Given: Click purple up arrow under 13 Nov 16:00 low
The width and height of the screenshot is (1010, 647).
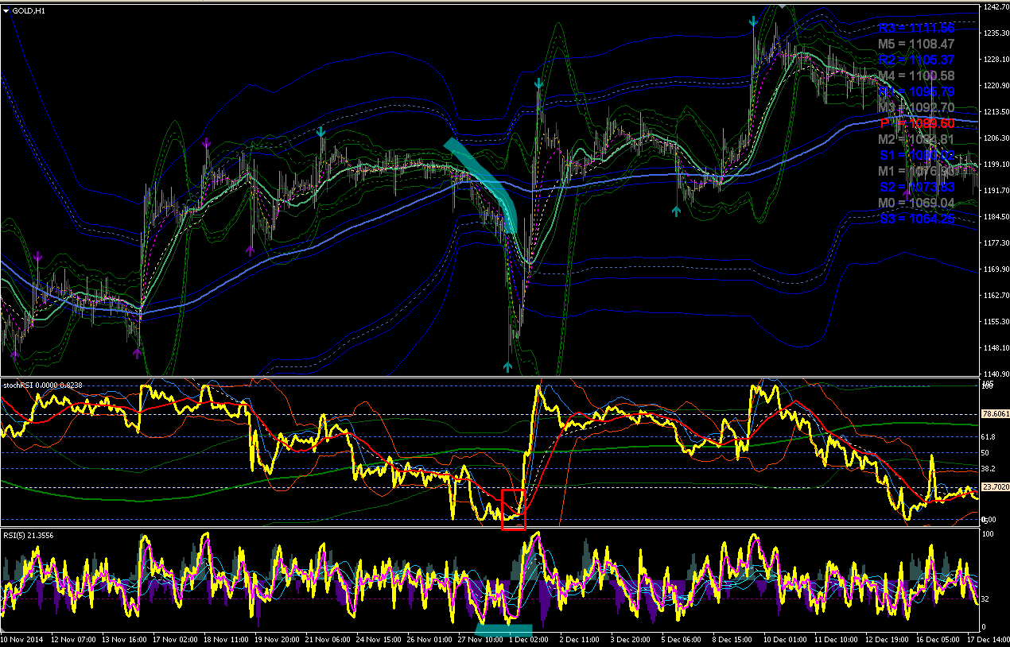Looking at the screenshot, I should [x=137, y=352].
